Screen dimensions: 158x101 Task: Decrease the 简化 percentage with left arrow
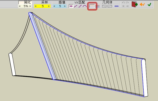[x=20, y=6]
